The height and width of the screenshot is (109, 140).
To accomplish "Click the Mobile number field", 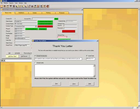I will click(20, 36).
